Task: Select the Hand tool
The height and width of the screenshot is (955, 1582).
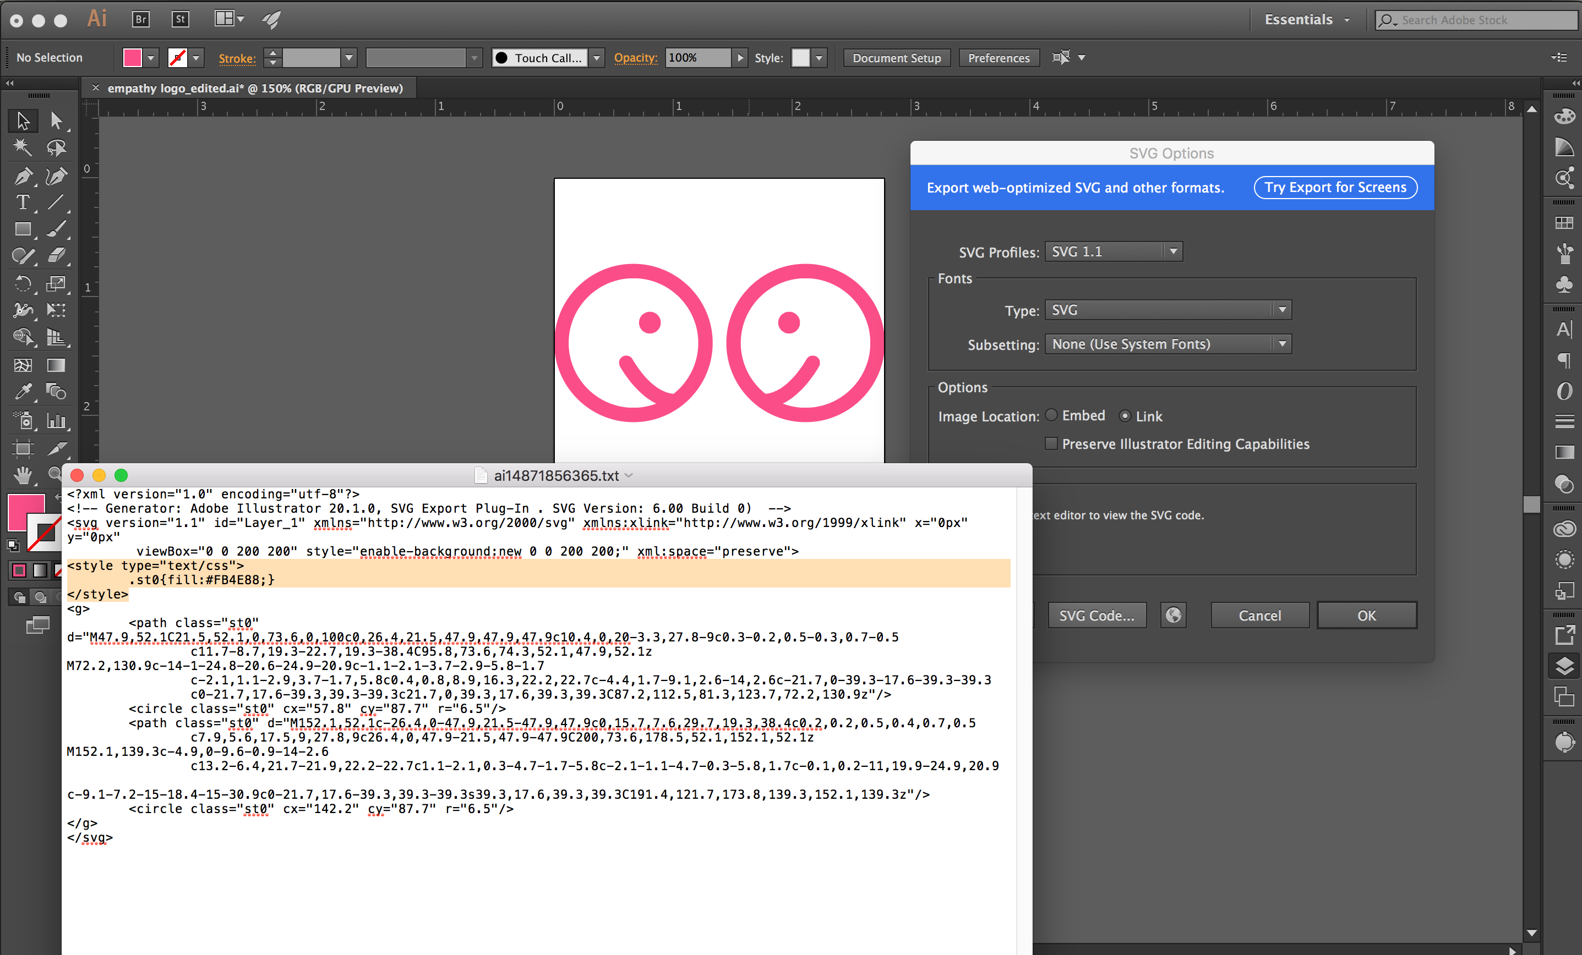Action: point(23,475)
